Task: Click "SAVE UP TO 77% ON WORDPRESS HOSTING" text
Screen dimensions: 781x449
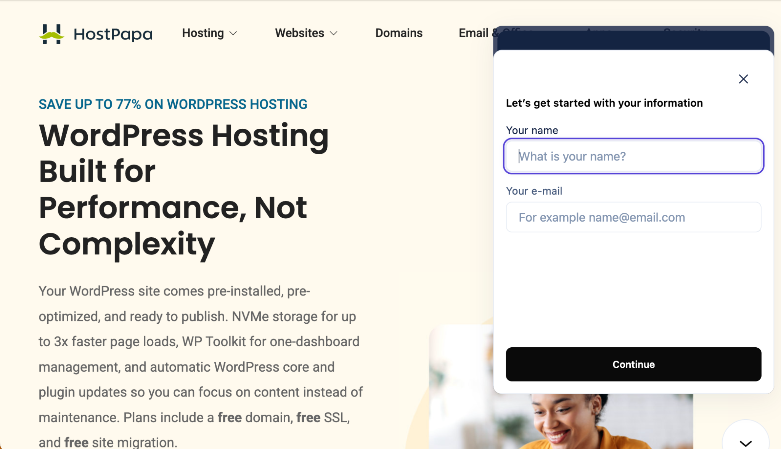Action: coord(173,104)
